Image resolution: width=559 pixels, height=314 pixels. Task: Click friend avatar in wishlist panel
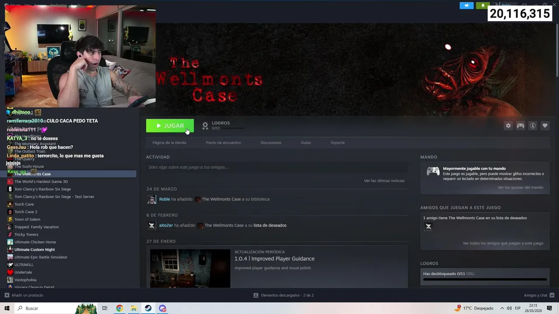428,226
